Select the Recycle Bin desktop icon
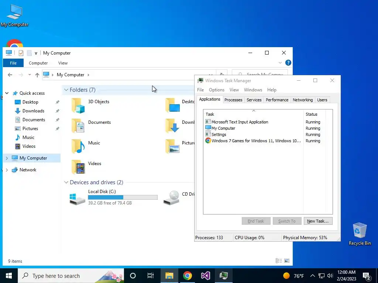The image size is (378, 283). pyautogui.click(x=360, y=234)
